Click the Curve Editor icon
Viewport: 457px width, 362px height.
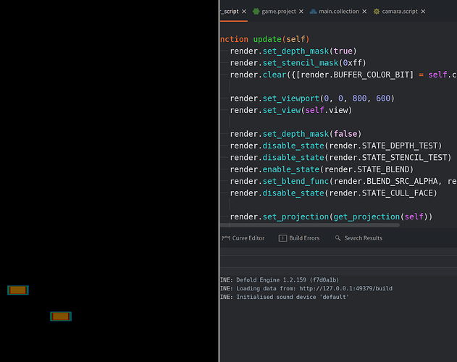coord(225,238)
